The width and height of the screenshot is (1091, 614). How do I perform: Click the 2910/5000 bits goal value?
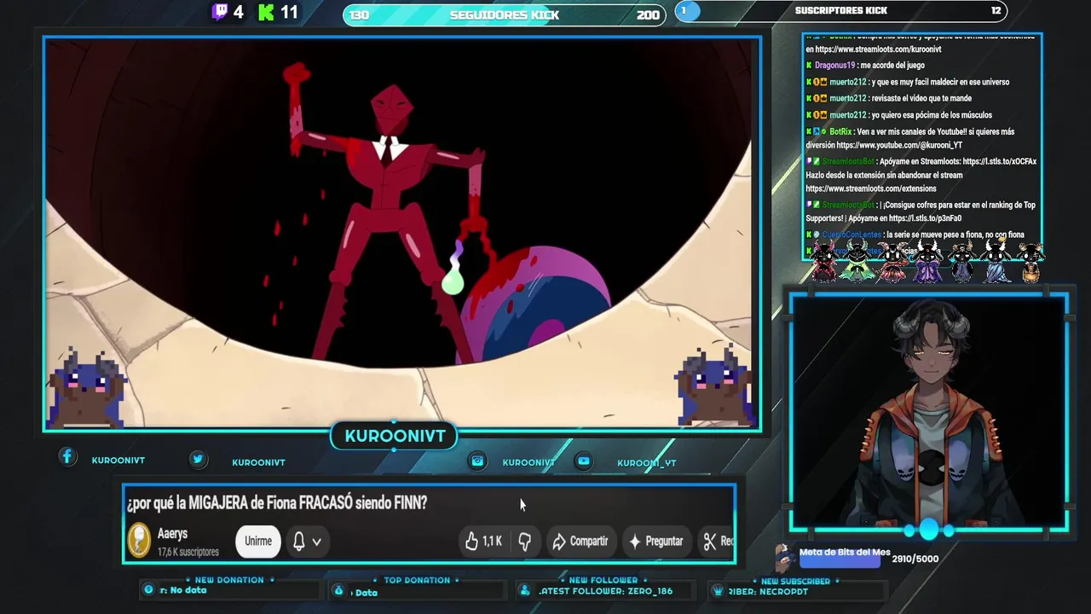pos(915,559)
